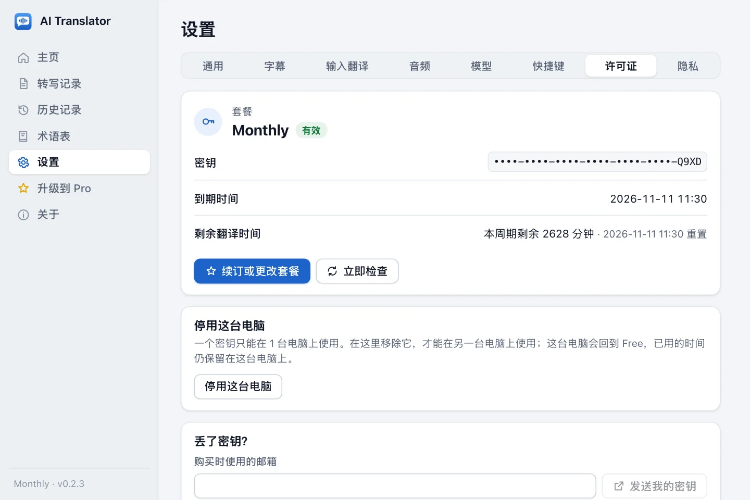Screen dimensions: 750x500
Task: Select 升级到 Pro in the sidebar
Action: [x=79, y=189]
